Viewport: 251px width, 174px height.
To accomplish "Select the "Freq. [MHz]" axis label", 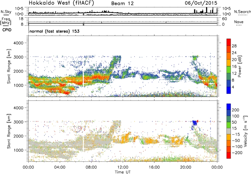I will [6, 21].
